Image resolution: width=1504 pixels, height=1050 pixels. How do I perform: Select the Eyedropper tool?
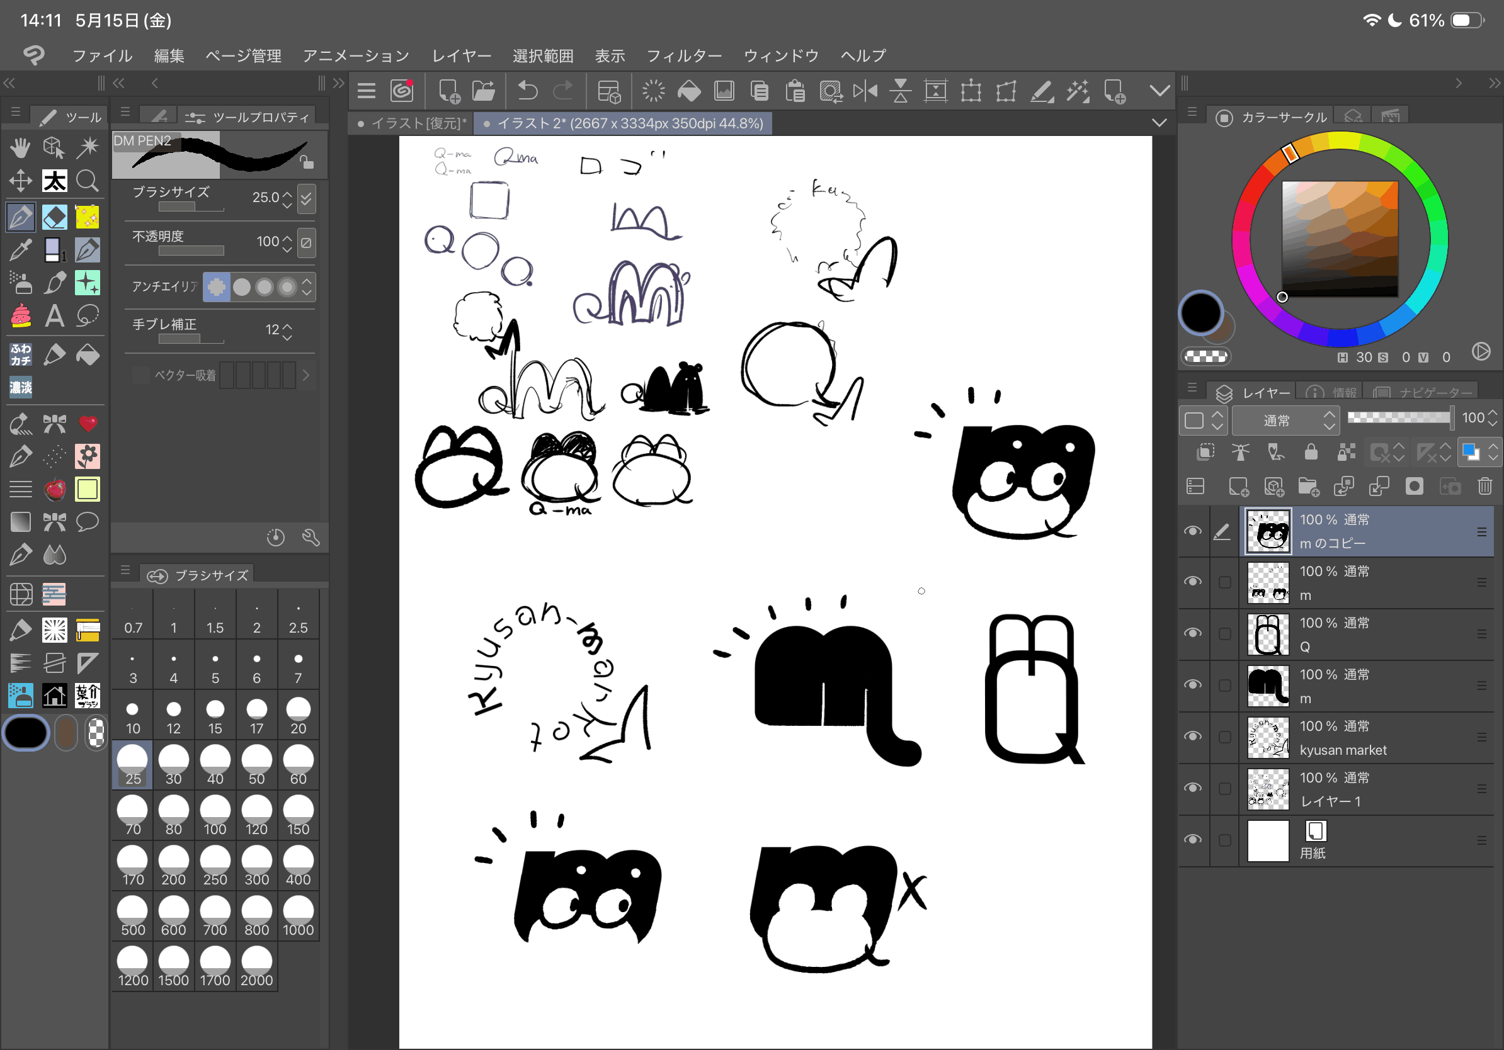coord(20,249)
